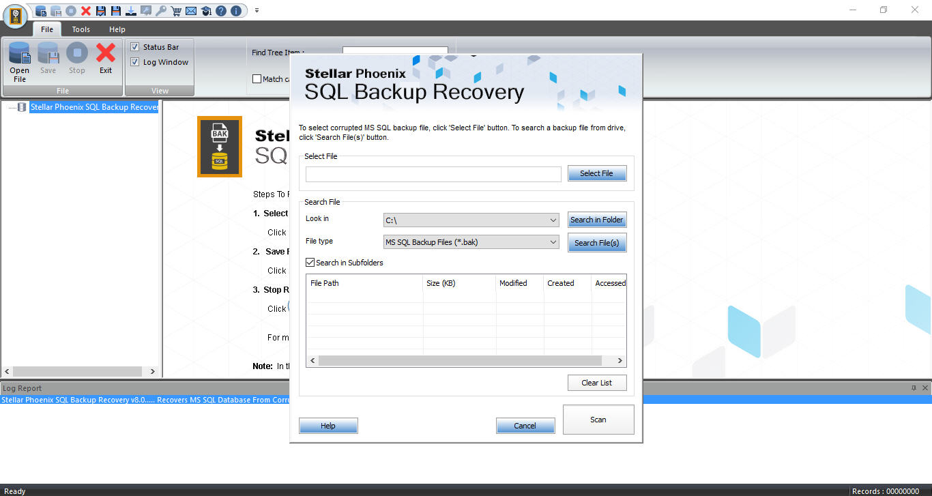Click file list horizontal scrollbar right arrow

pyautogui.click(x=620, y=360)
